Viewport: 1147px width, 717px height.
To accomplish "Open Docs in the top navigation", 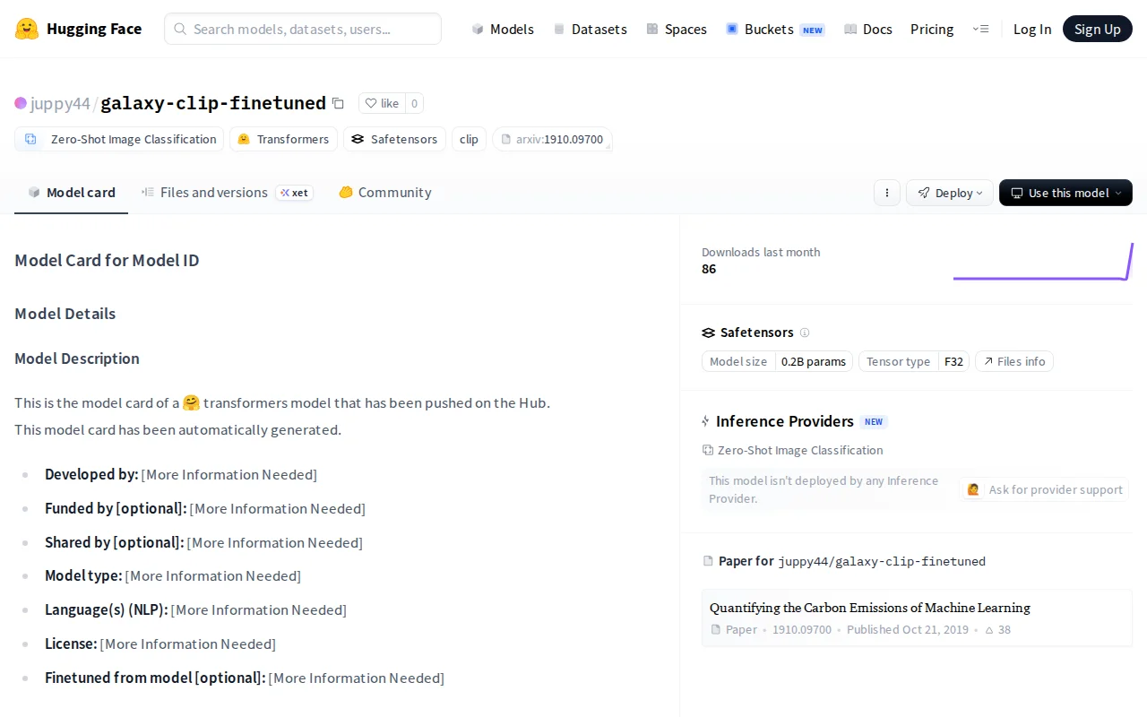I will click(x=868, y=29).
